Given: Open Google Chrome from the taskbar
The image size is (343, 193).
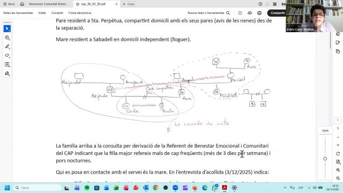Looking at the screenshot, I should (x=155, y=188).
